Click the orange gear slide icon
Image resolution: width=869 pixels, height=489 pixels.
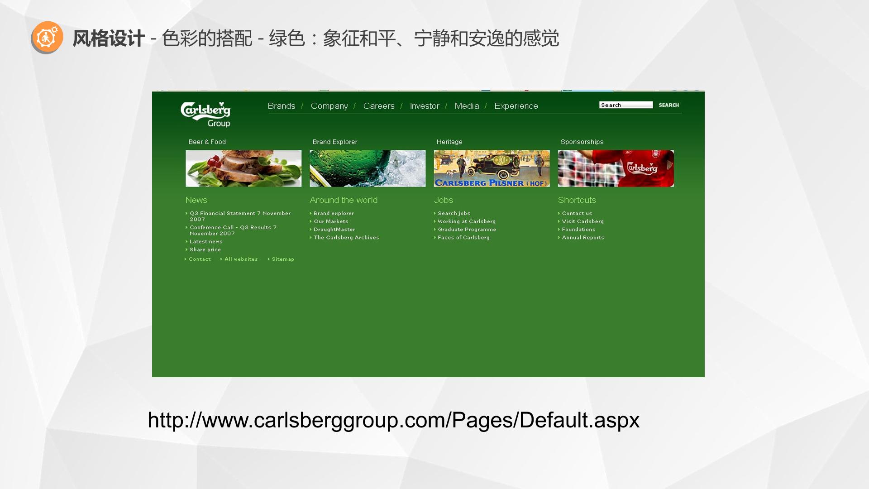point(47,37)
